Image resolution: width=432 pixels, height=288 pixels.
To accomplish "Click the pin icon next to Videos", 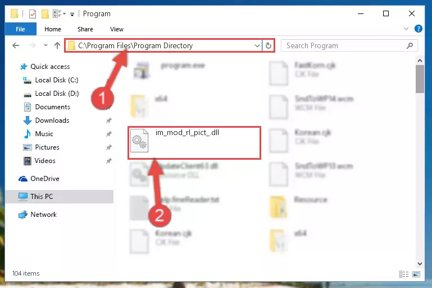I will pyautogui.click(x=109, y=161).
